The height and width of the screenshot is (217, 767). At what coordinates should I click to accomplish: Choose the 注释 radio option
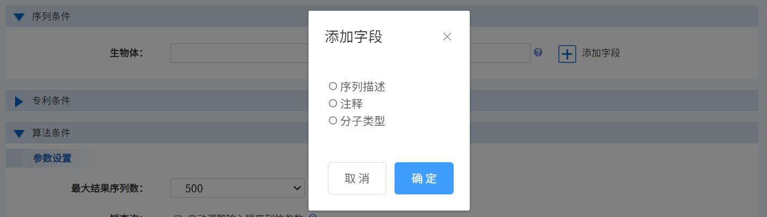point(333,104)
